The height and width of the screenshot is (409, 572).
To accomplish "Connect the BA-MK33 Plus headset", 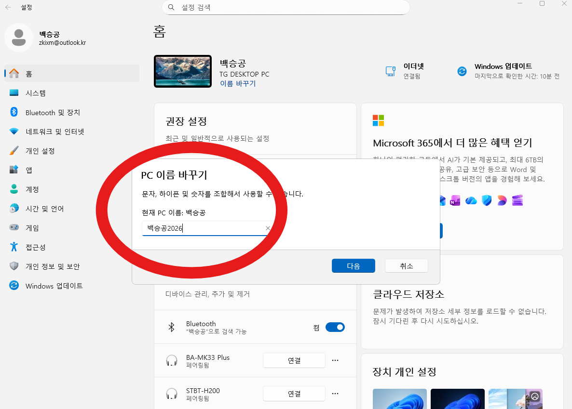I will click(294, 360).
